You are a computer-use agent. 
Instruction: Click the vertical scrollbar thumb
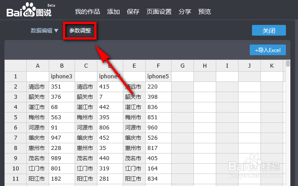tap(288, 63)
